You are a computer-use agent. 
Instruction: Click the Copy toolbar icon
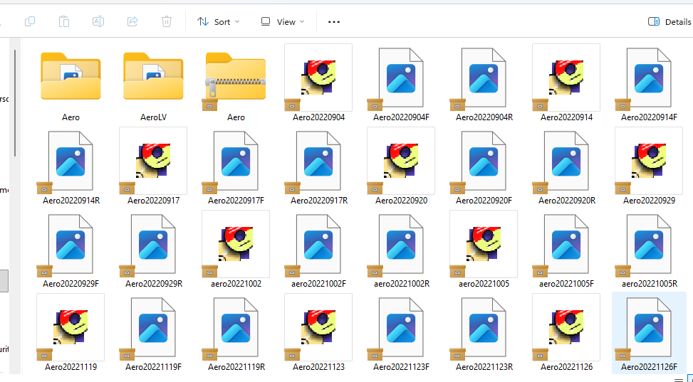coord(30,21)
